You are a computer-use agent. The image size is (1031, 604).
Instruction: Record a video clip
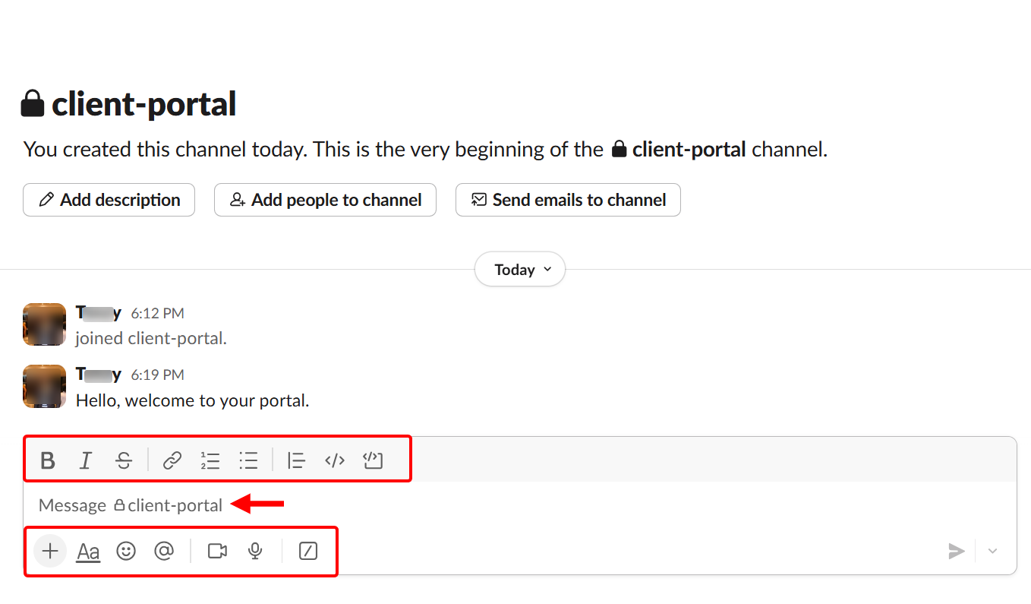(216, 551)
